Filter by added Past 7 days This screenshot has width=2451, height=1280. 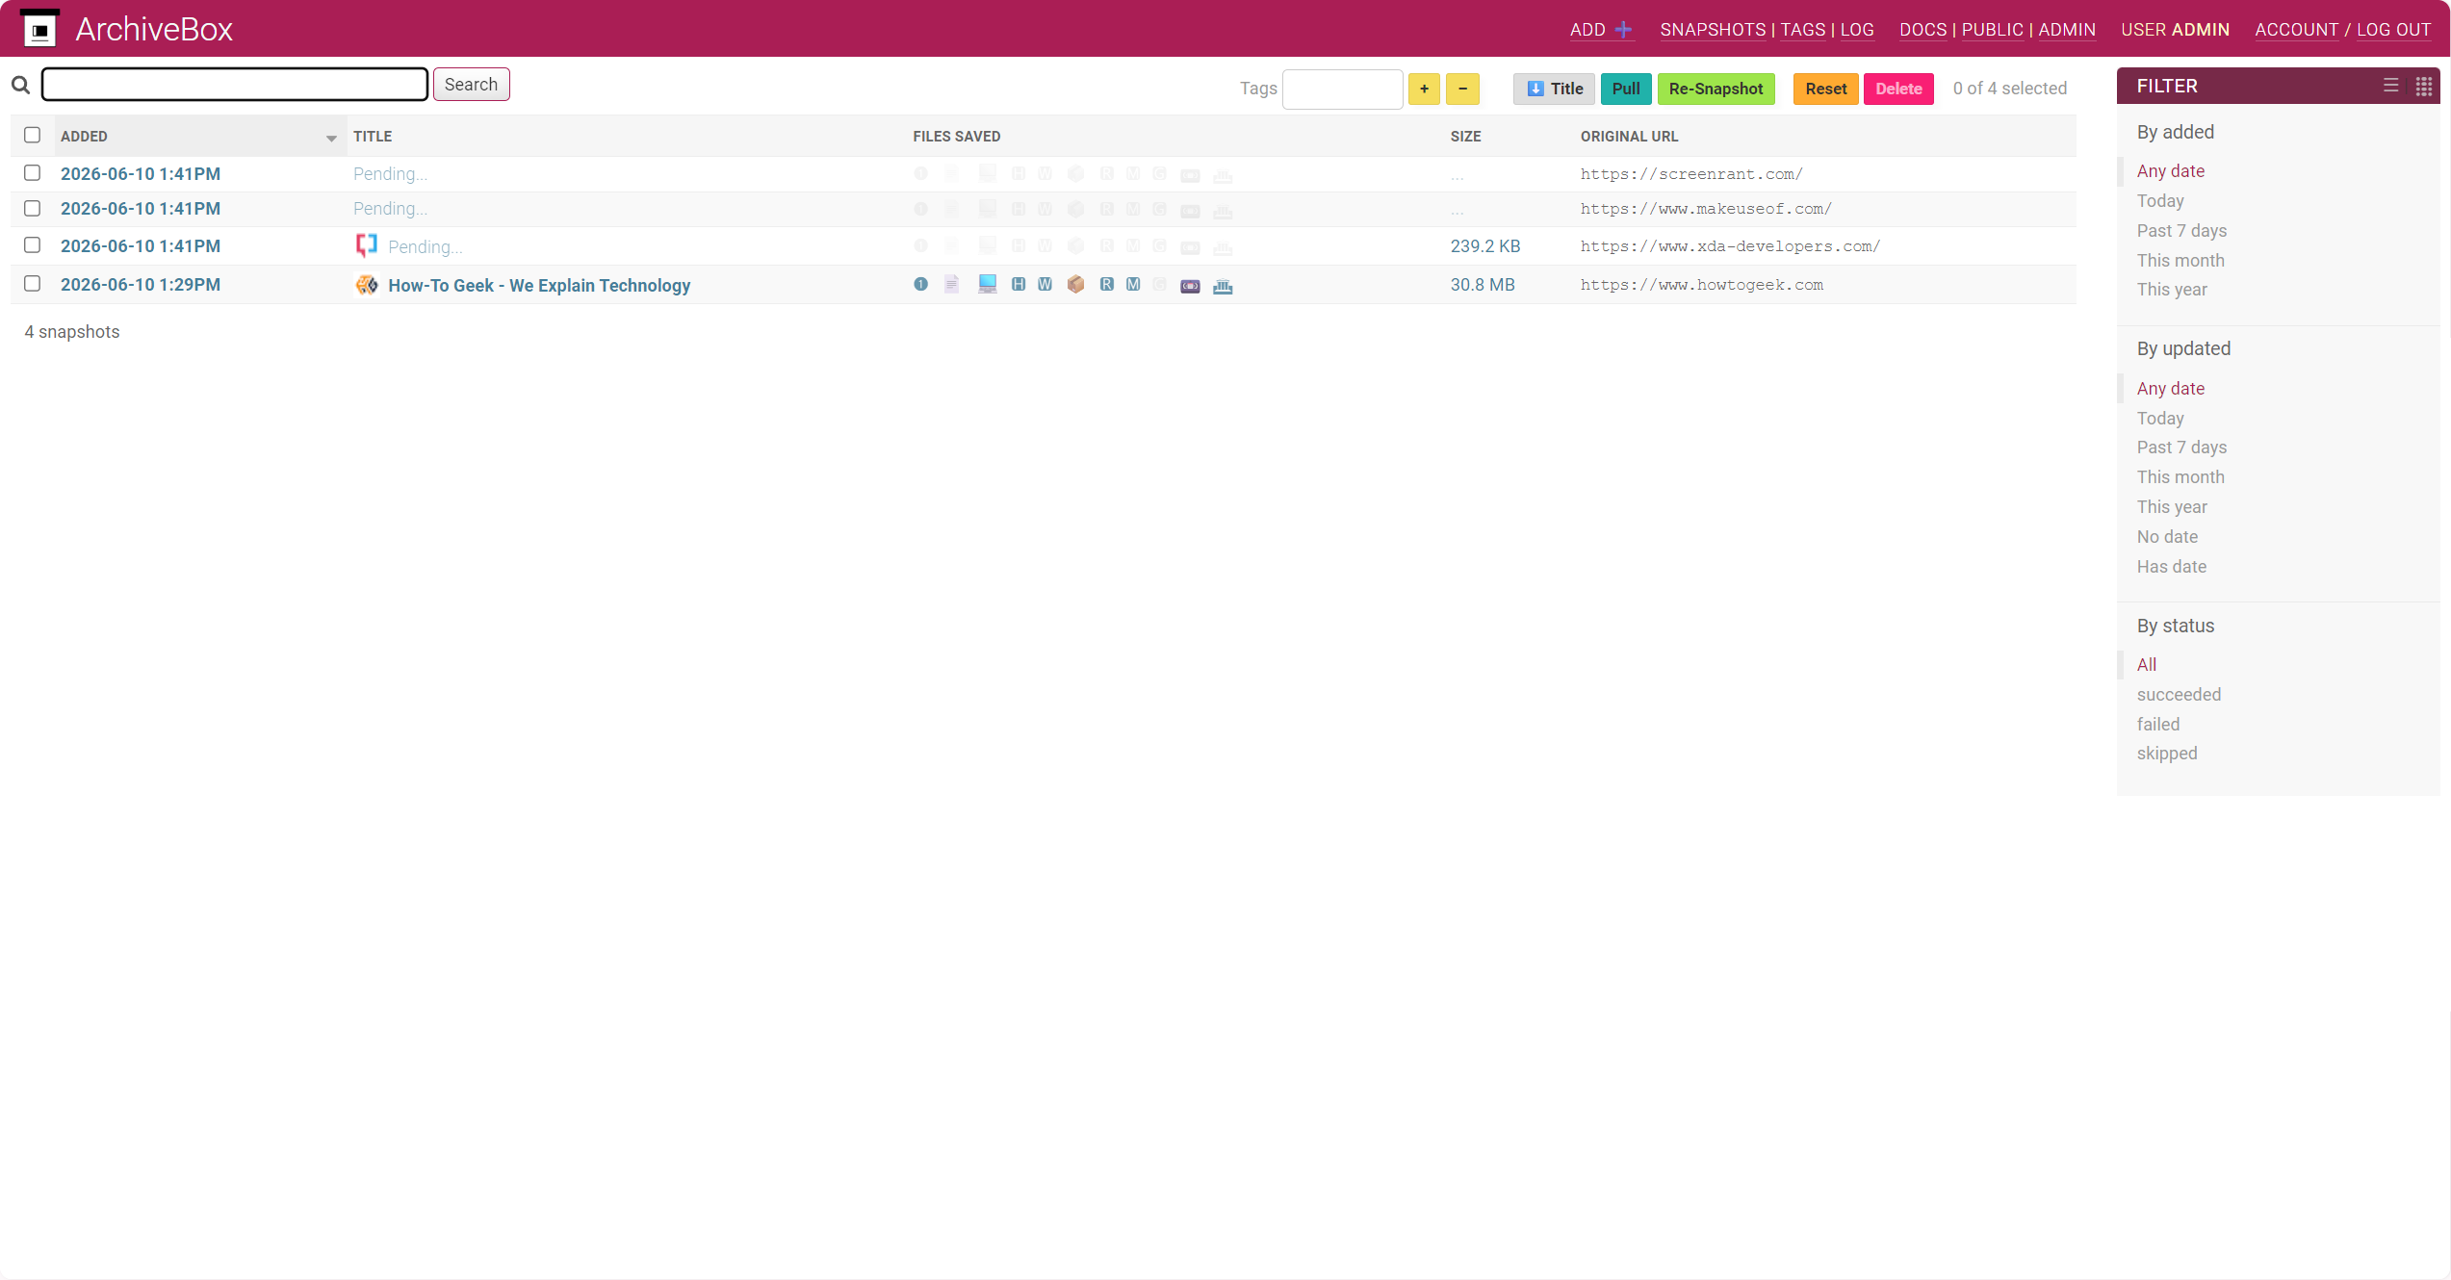[x=2181, y=231]
